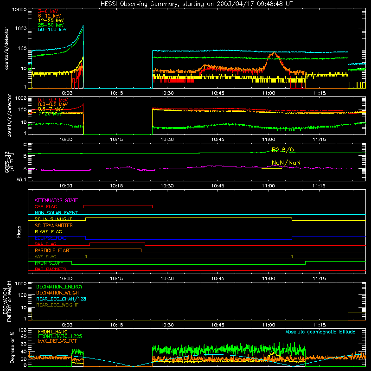Select the 25-50 keV legend entry
The height and width of the screenshot is (371, 371).
pos(51,25)
